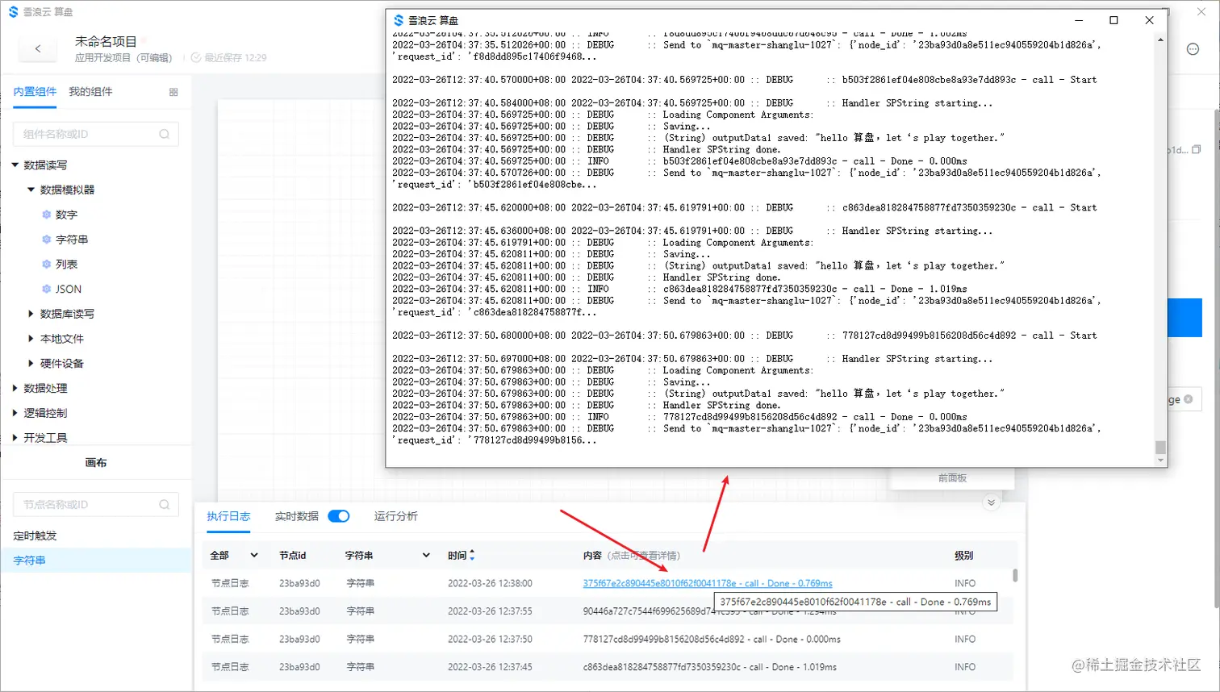Click the grid layout icon in component panel

click(x=173, y=92)
